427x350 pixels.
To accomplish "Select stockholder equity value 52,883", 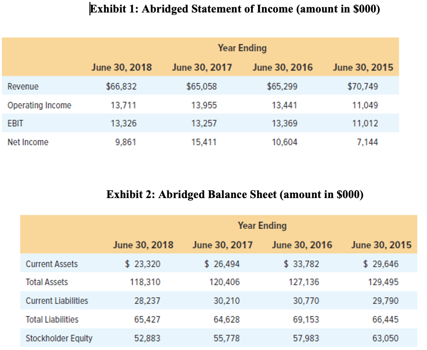I will (x=147, y=338).
